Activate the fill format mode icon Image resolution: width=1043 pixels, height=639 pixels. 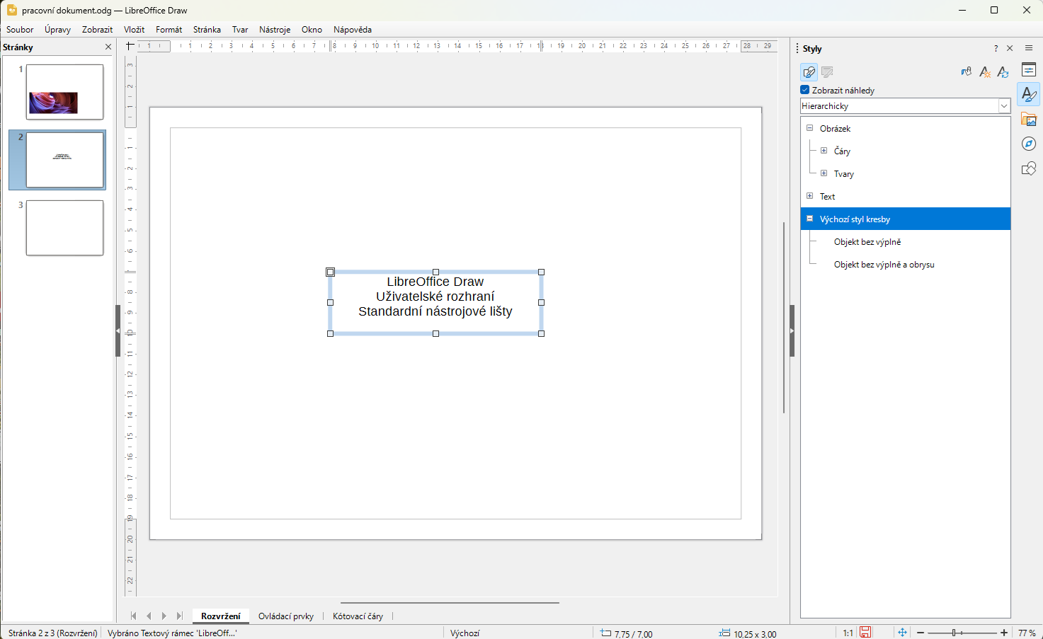pyautogui.click(x=967, y=72)
